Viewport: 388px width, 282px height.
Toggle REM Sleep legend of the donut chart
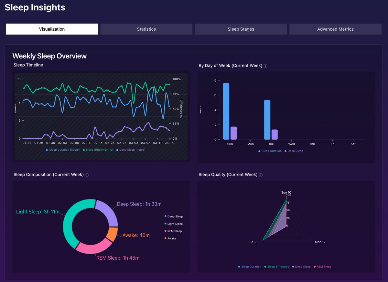173,231
